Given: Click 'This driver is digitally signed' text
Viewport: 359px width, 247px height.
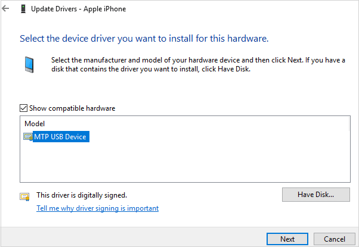Looking at the screenshot, I should point(82,195).
